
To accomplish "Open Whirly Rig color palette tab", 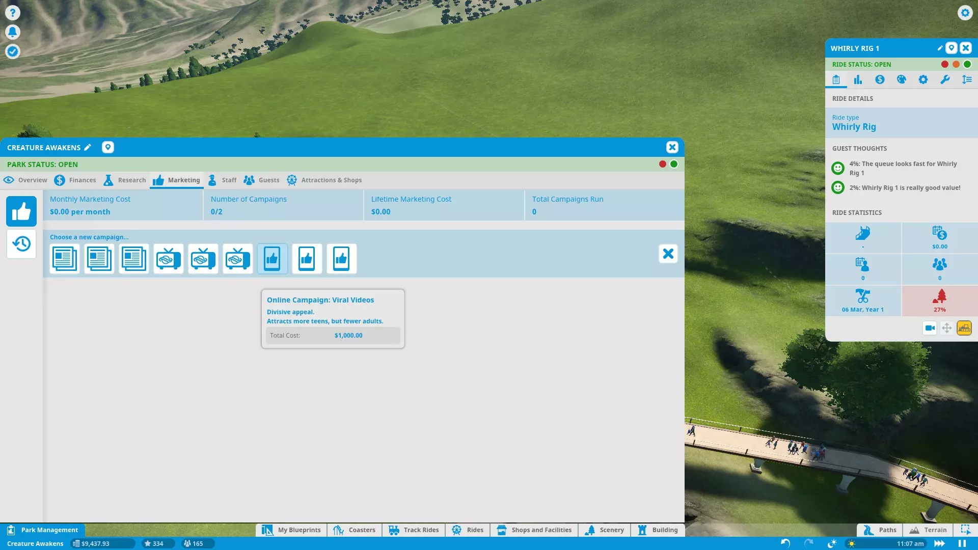I will 901,79.
